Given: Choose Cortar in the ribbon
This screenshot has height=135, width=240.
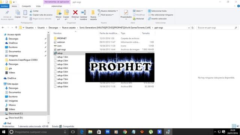Looking at the screenshot, I should tap(34, 11).
